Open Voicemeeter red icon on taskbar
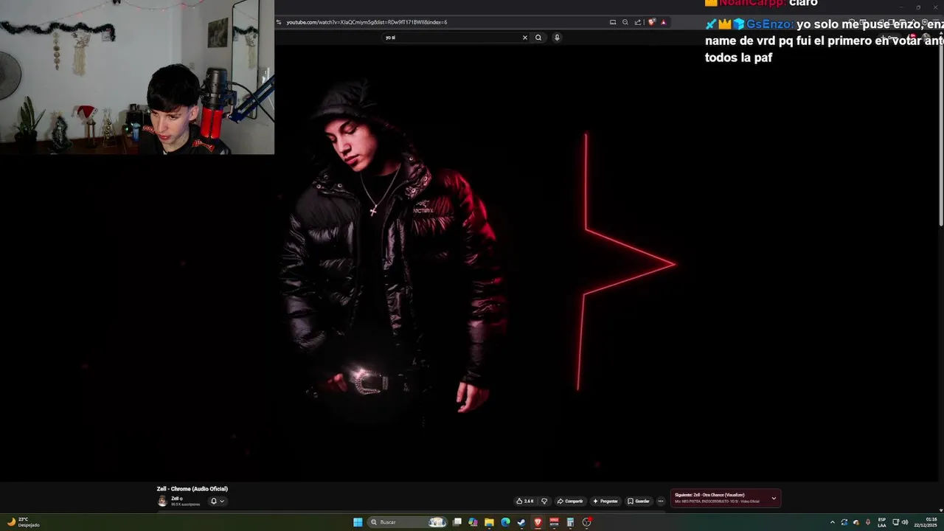Screen dimensions: 944x531 pyautogui.click(x=554, y=522)
